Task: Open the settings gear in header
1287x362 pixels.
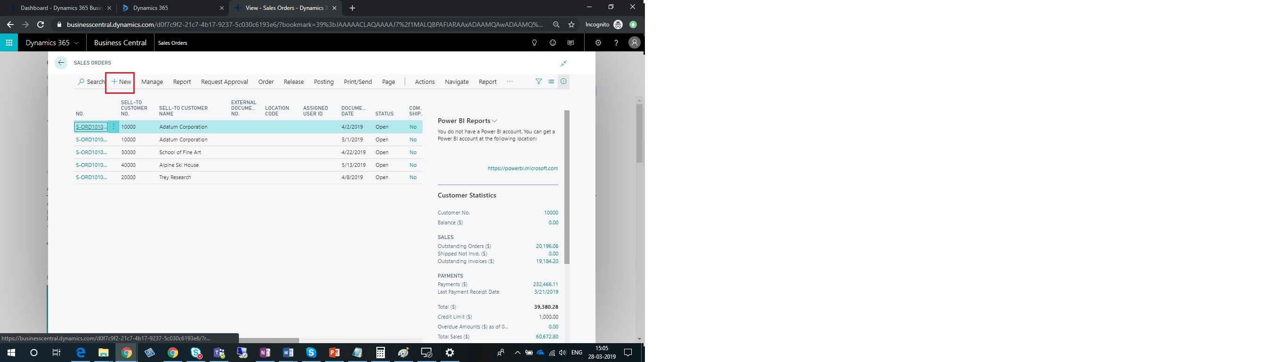Action: 598,43
